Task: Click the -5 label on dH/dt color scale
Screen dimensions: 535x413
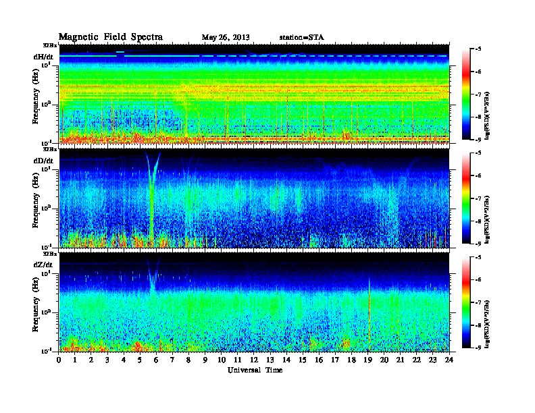Action: point(479,49)
